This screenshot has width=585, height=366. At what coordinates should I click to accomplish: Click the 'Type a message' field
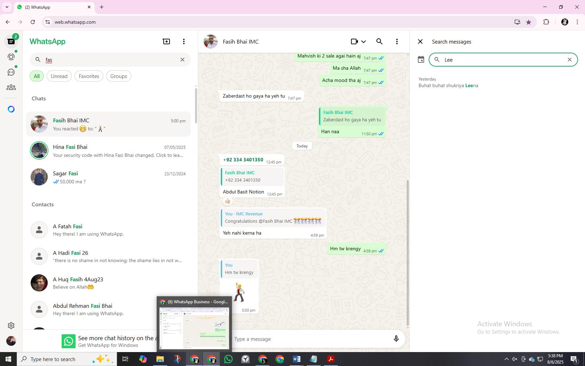(310, 339)
